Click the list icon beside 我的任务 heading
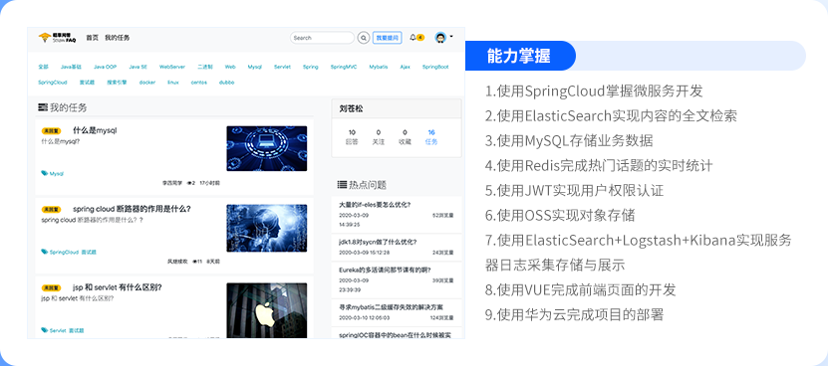The width and height of the screenshot is (828, 366). 43,107
